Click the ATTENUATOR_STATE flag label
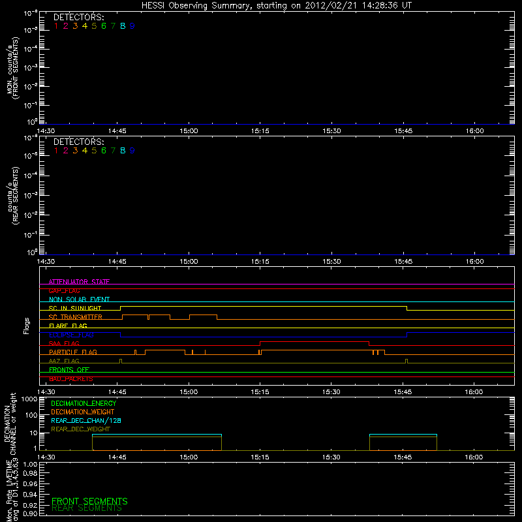This screenshot has width=522, height=522. point(79,282)
